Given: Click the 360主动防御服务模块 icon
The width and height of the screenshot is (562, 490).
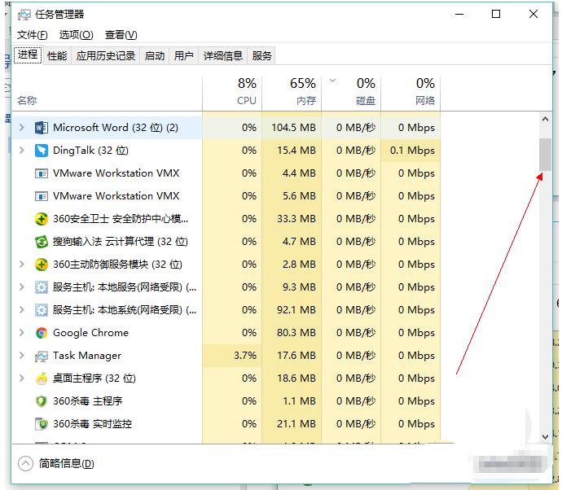Looking at the screenshot, I should coord(42,265).
